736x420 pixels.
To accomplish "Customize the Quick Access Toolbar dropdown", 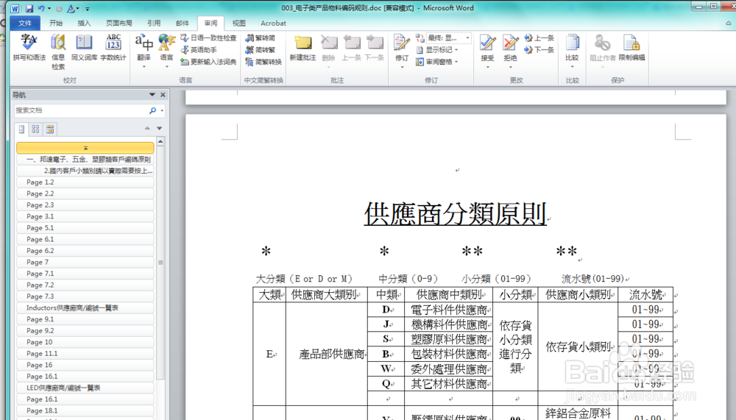I will 88,9.
